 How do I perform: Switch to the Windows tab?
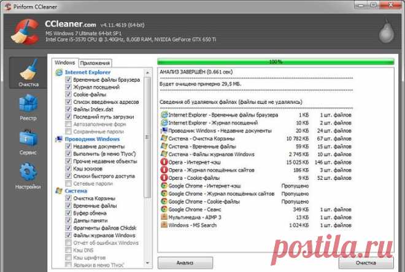[65, 63]
